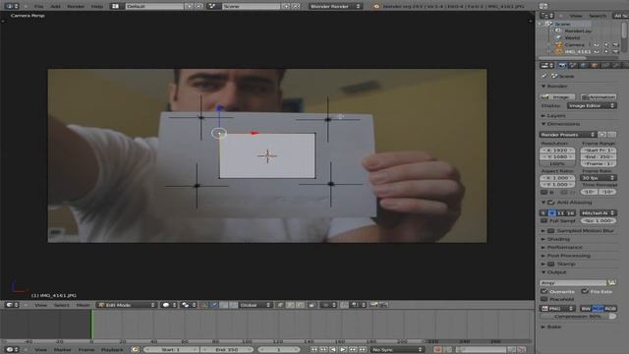
Task: Open the Render tab icon in Properties
Action: tap(562, 65)
